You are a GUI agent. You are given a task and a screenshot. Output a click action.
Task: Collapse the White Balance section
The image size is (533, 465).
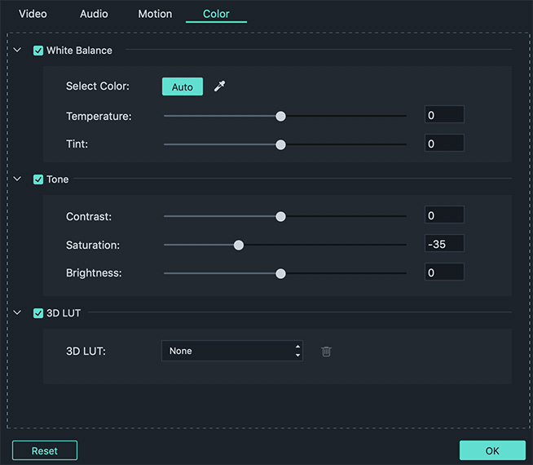coord(17,50)
